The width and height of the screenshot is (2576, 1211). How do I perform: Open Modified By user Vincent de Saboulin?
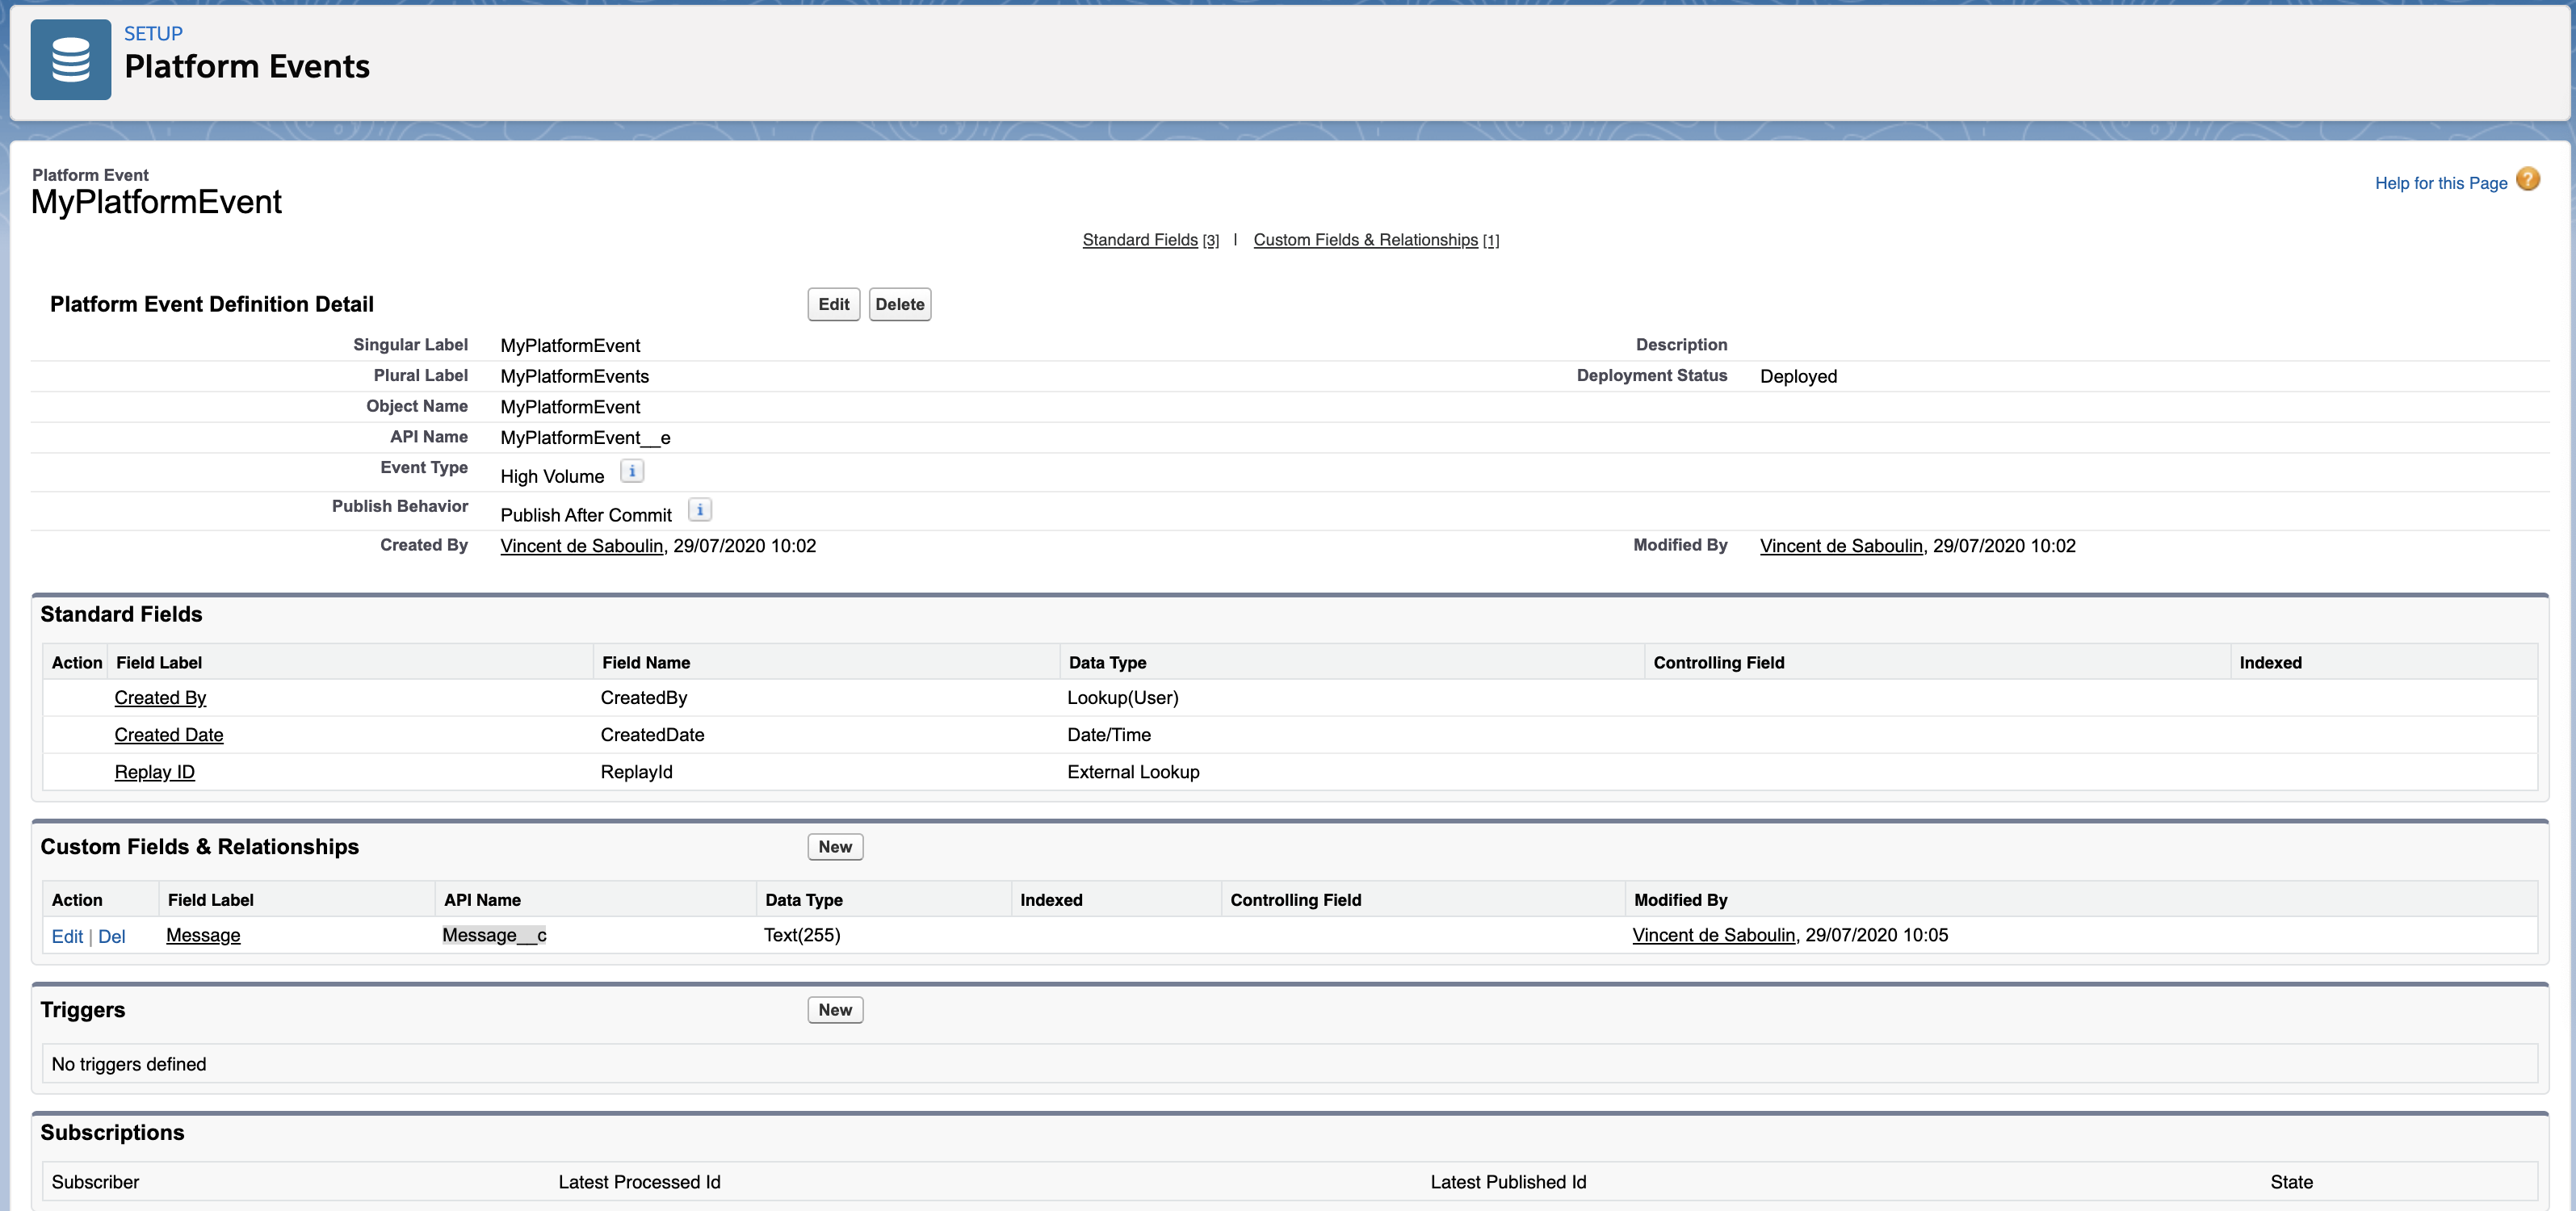1841,546
